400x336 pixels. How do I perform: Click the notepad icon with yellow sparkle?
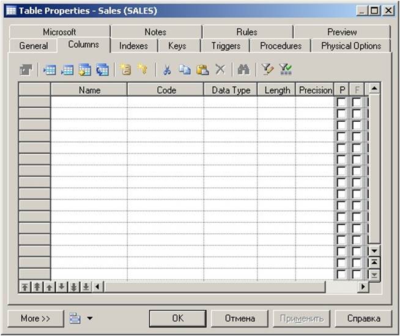[125, 69]
